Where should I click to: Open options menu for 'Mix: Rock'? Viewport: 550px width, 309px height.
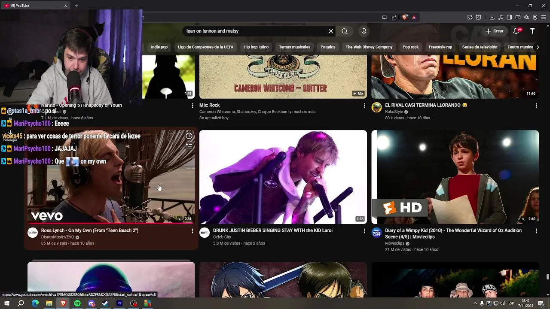[x=364, y=106]
